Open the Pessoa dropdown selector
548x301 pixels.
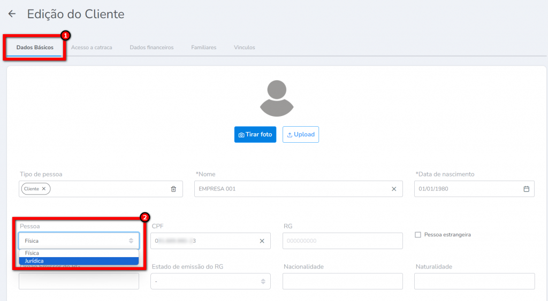coord(79,241)
